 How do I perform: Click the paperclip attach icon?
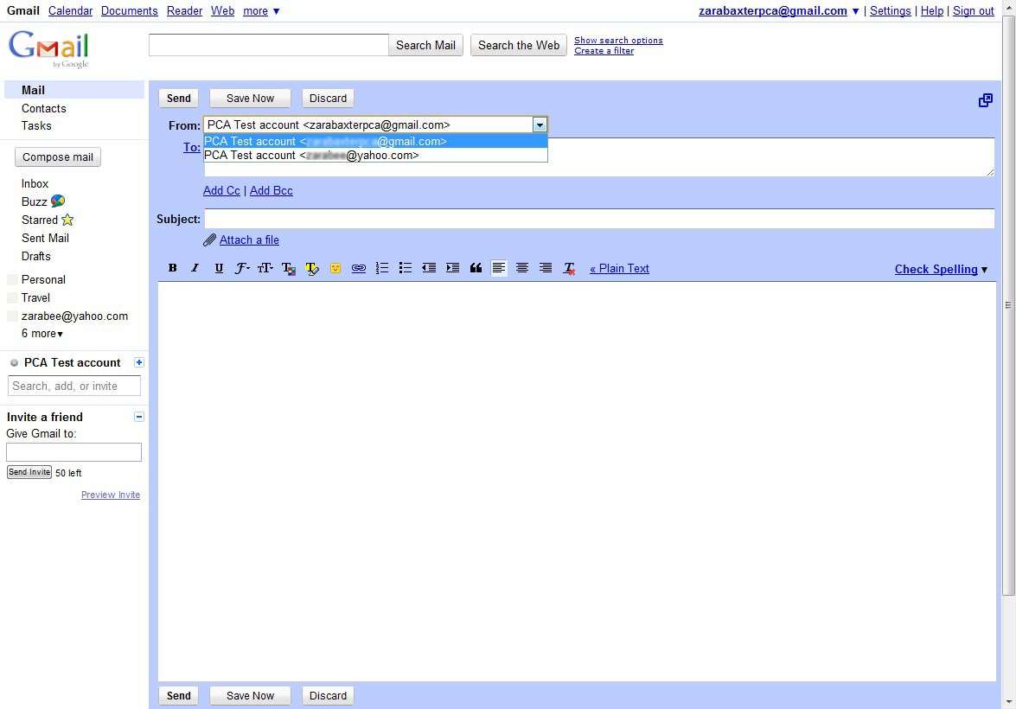[209, 240]
